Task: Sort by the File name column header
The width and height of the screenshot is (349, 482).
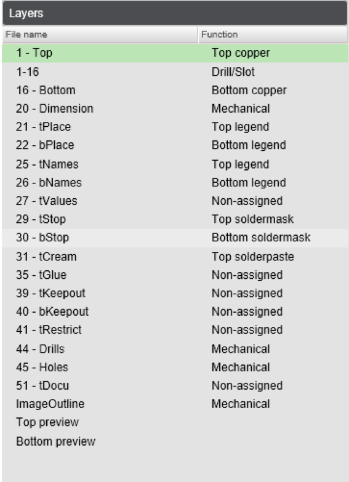Action: pos(100,34)
